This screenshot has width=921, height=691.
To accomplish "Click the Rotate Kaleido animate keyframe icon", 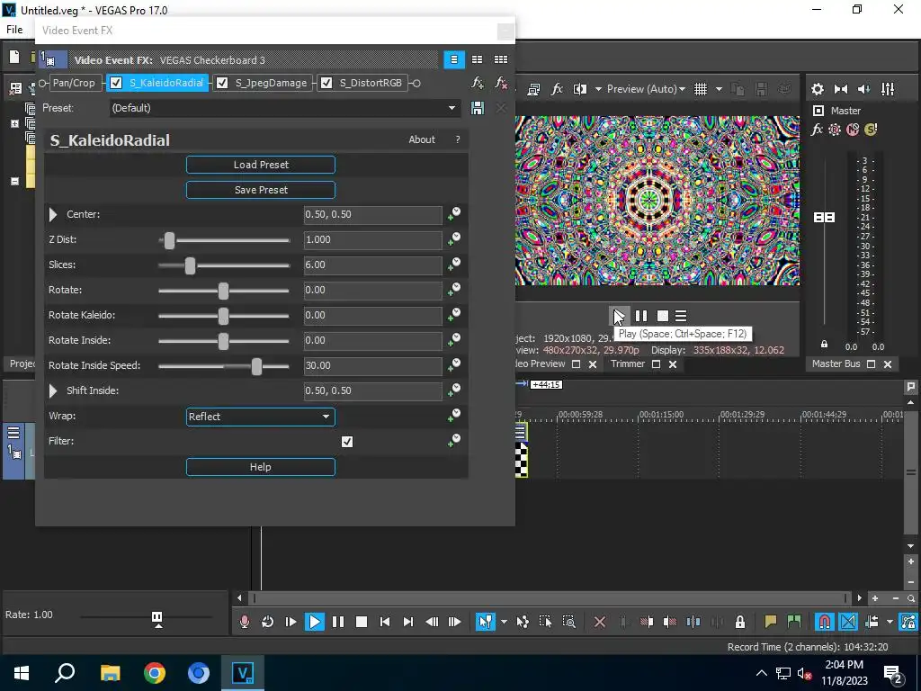I will 454,316.
